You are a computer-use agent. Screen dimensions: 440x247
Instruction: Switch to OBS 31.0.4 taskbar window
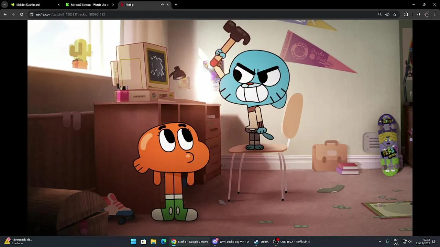(x=292, y=242)
